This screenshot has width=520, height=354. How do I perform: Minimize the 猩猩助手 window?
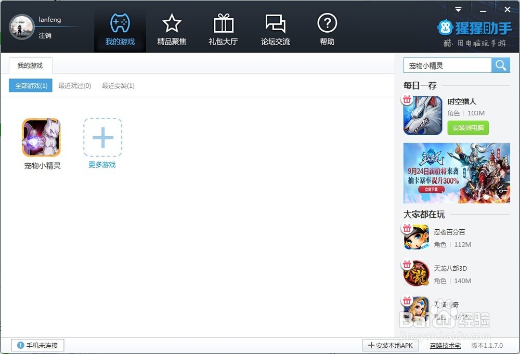point(483,11)
